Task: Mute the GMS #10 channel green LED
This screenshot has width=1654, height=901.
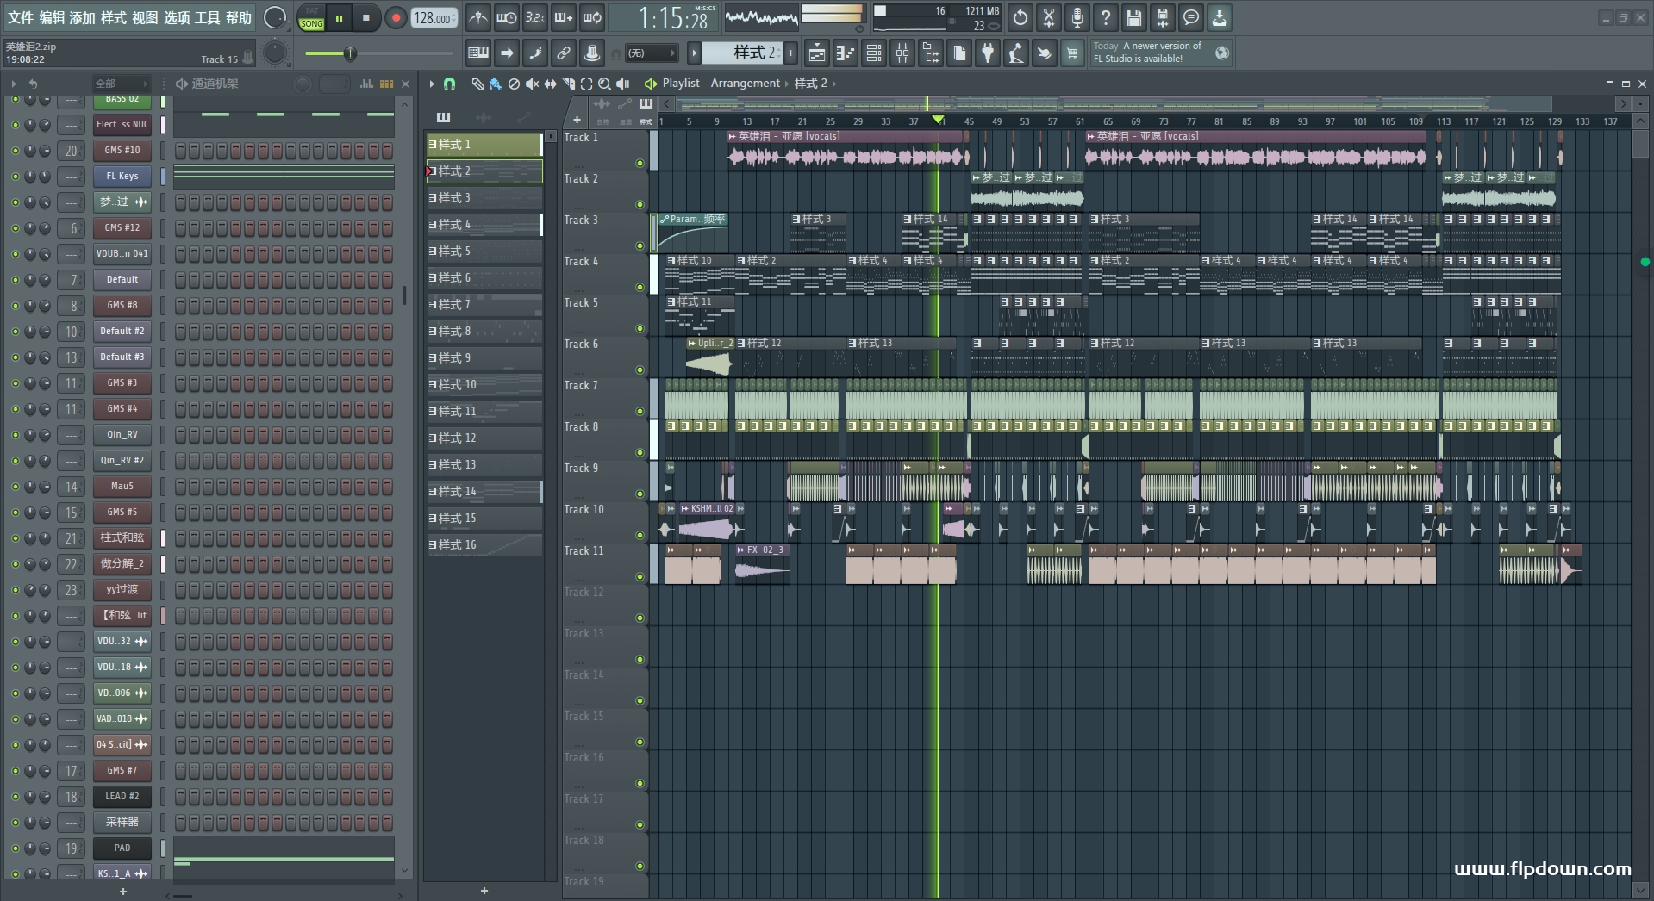Action: coord(15,151)
